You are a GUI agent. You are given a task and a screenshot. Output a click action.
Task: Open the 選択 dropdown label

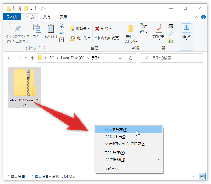coord(186,37)
